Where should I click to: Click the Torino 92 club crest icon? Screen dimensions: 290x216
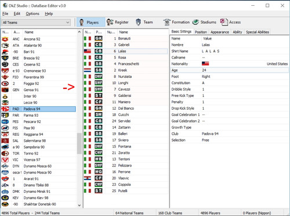(5, 153)
